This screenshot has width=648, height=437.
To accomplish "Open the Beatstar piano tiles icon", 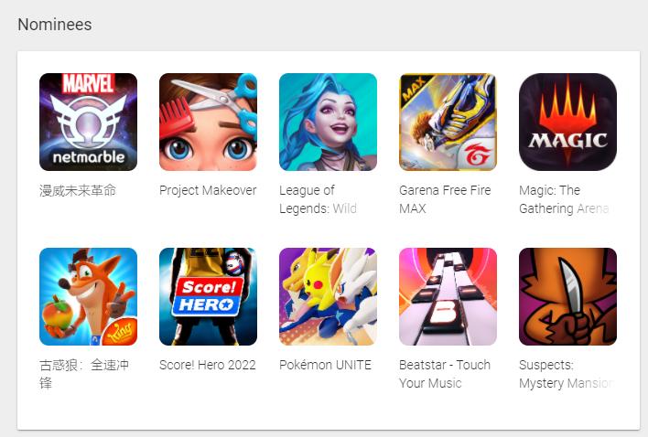I will [448, 296].
